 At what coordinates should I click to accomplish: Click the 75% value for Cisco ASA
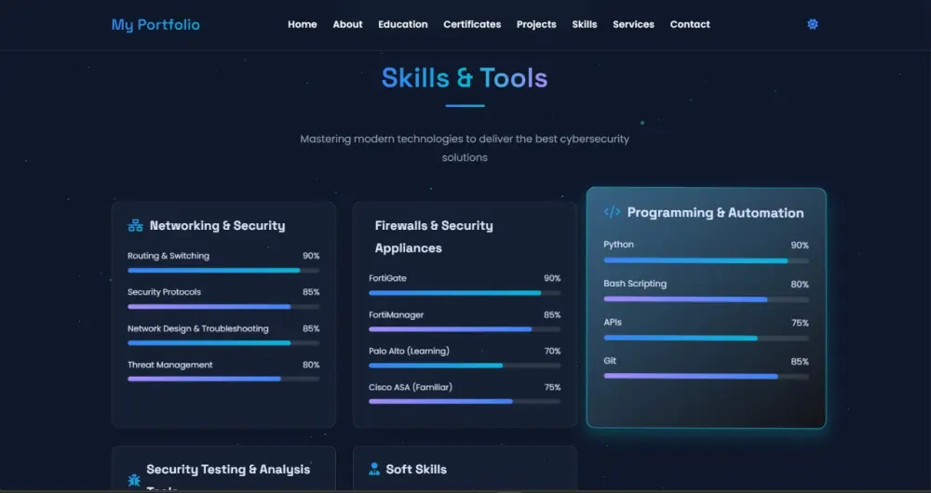552,387
